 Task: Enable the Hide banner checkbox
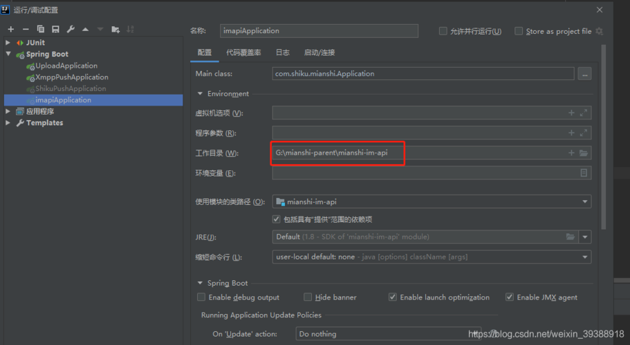click(x=308, y=297)
